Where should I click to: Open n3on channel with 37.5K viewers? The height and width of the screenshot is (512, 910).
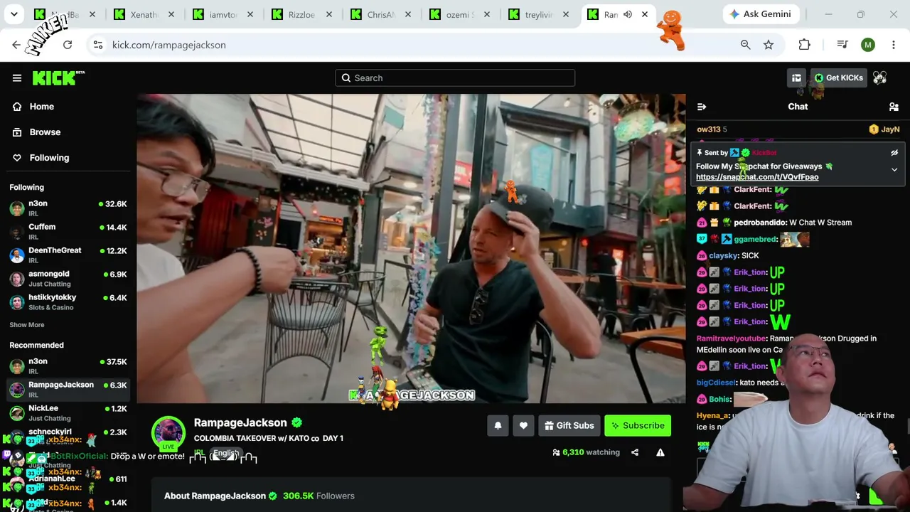pos(68,366)
